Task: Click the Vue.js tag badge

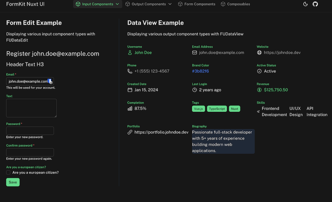Action: pyautogui.click(x=199, y=109)
